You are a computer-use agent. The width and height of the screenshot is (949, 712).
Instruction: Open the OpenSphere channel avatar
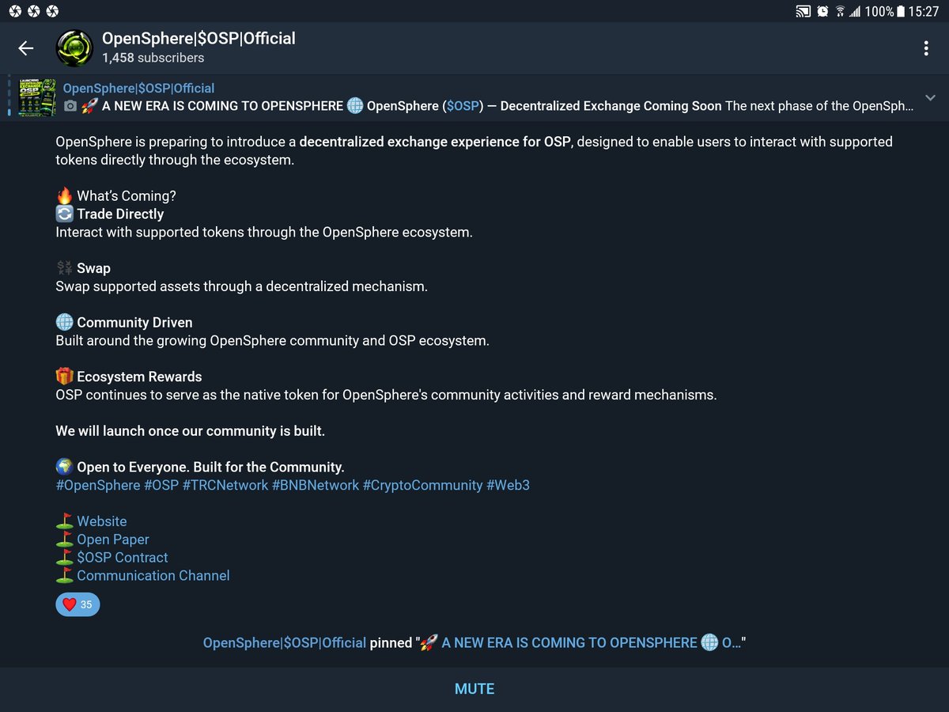click(x=74, y=48)
